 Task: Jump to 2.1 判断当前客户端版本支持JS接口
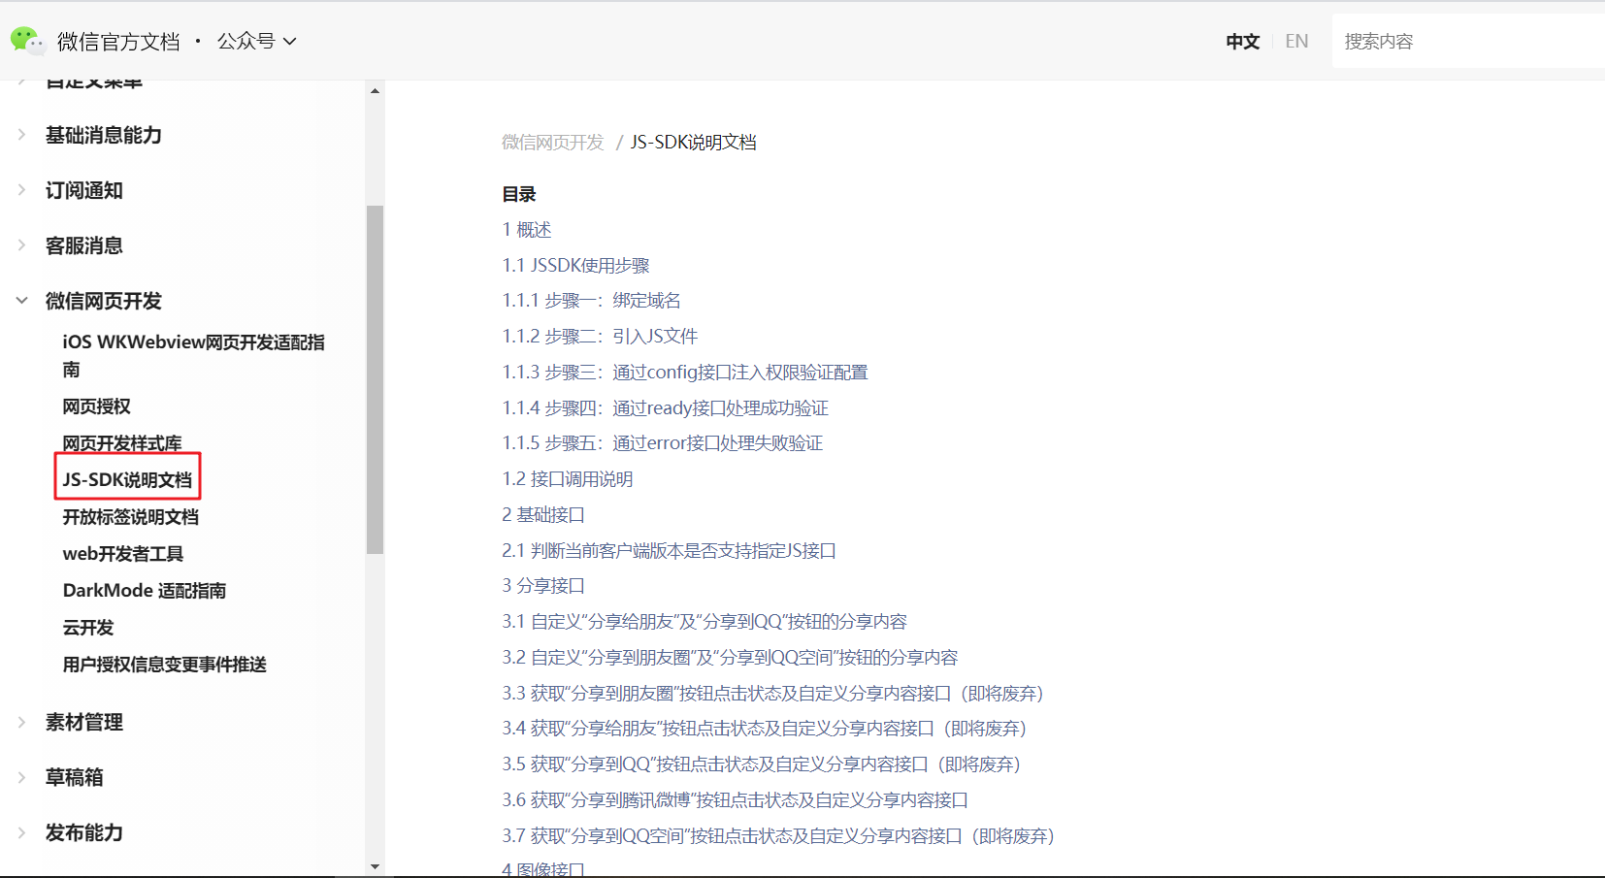pos(670,551)
